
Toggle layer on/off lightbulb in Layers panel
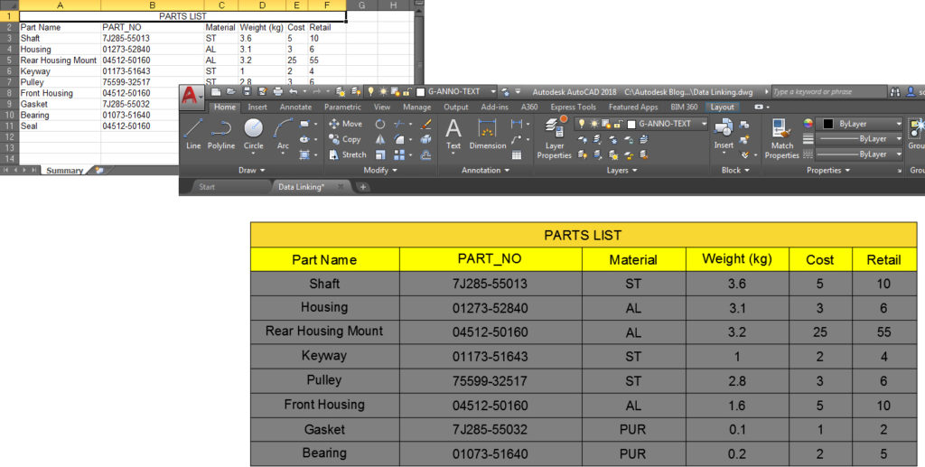[x=582, y=124]
